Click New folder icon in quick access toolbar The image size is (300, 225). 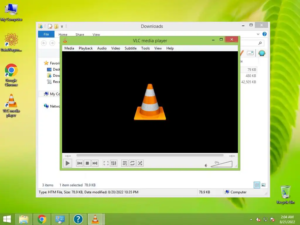57,26
